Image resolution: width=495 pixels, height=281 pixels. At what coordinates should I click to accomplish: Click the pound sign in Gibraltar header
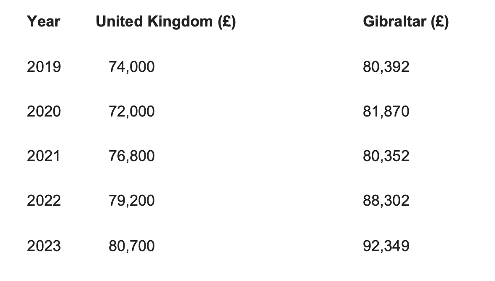tap(440, 22)
